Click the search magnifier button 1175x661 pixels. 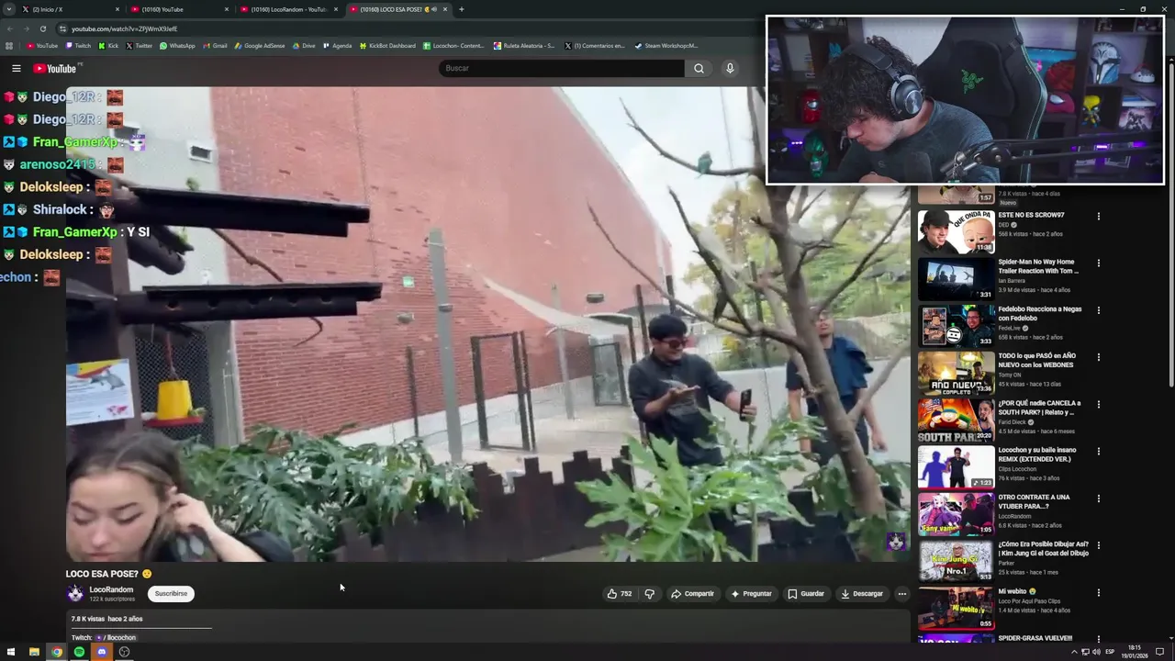tap(699, 68)
